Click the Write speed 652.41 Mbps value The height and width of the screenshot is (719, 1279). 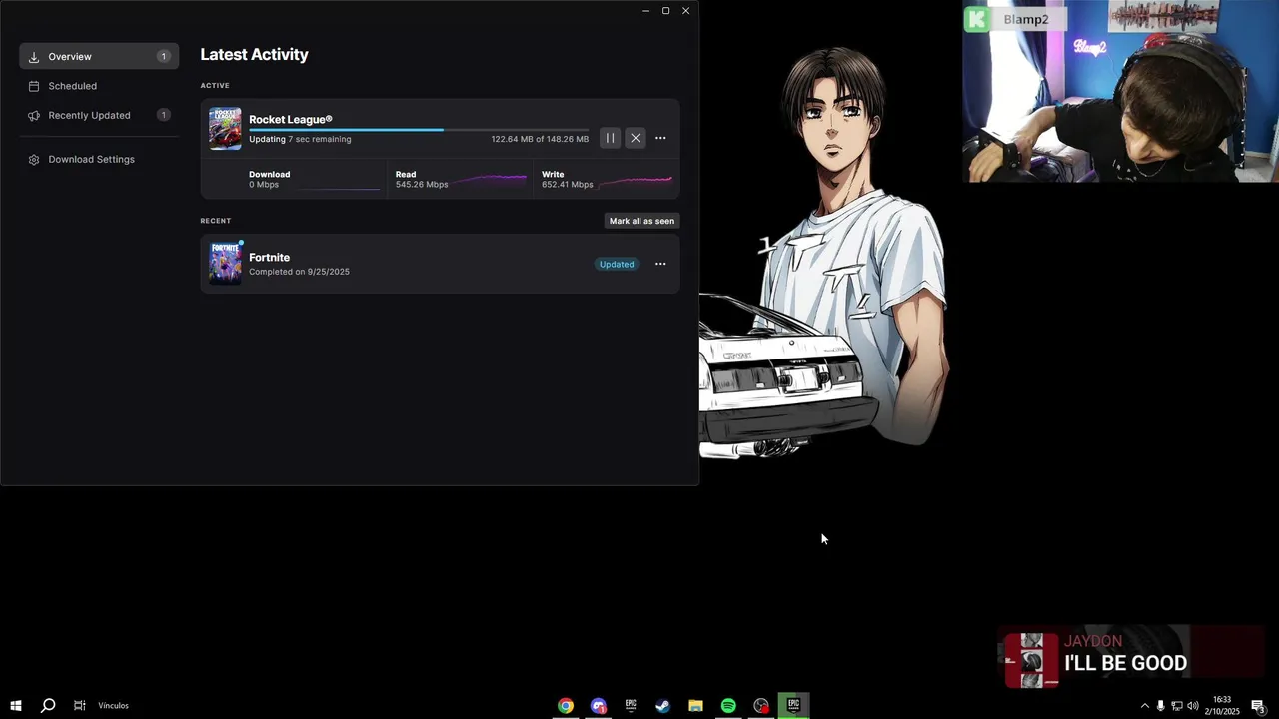pyautogui.click(x=568, y=185)
